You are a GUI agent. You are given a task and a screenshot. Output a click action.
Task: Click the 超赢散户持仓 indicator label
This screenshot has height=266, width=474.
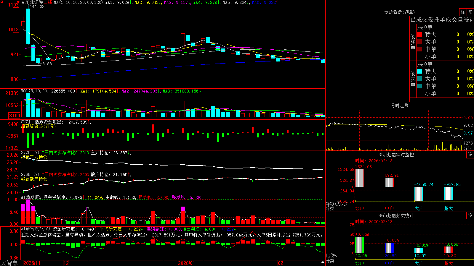click(34, 179)
